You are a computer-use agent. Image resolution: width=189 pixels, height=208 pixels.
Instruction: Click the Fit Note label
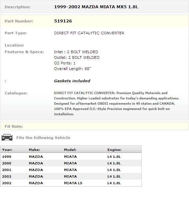(14, 126)
